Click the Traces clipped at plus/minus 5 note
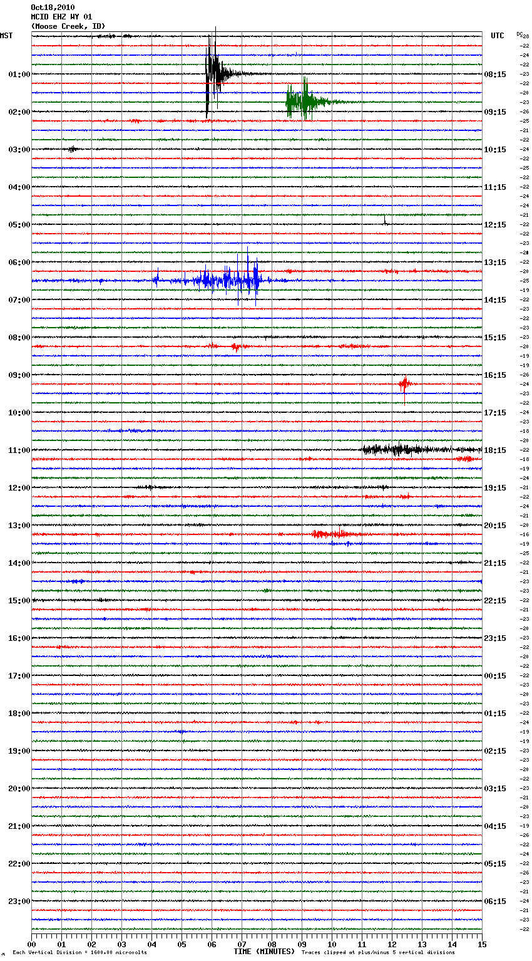 click(x=378, y=953)
